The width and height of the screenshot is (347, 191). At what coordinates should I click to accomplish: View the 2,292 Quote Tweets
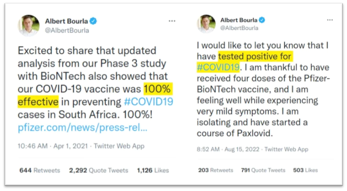(x=98, y=170)
